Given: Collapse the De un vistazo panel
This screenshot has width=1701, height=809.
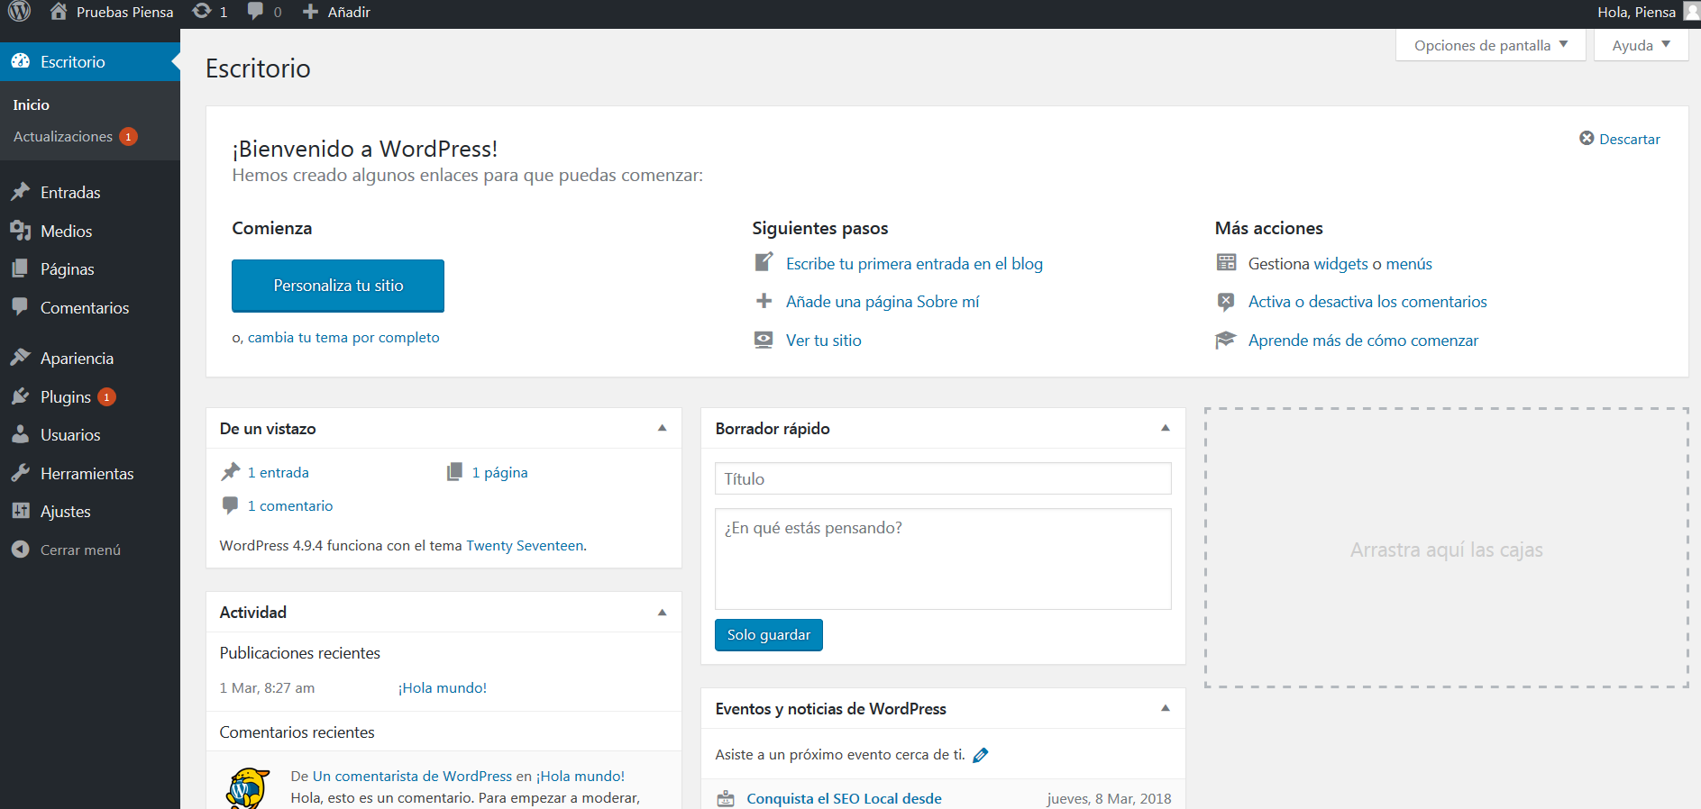Looking at the screenshot, I should (663, 428).
